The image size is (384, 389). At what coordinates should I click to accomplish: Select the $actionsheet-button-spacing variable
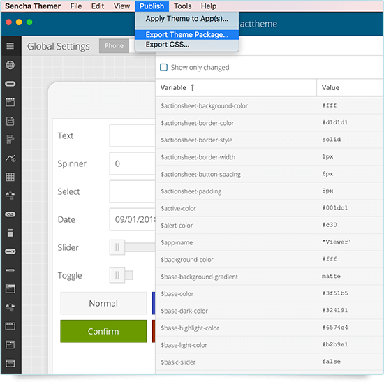point(200,174)
